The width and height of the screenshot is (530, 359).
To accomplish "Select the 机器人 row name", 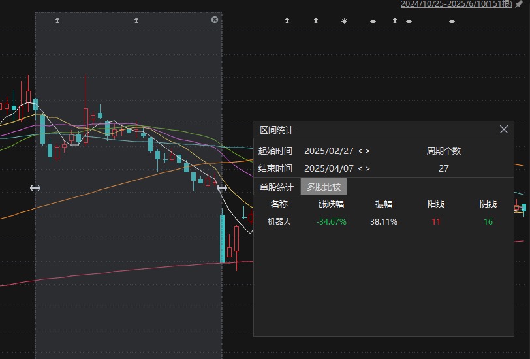I will [279, 222].
